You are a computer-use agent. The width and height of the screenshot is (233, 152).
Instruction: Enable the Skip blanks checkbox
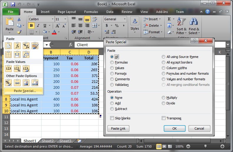point(112,118)
